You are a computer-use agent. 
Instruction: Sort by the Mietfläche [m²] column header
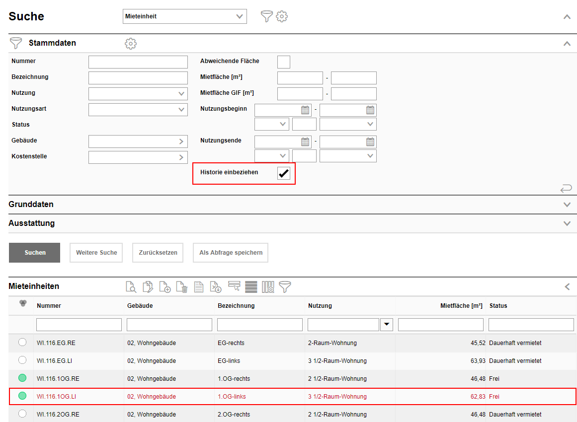point(461,306)
